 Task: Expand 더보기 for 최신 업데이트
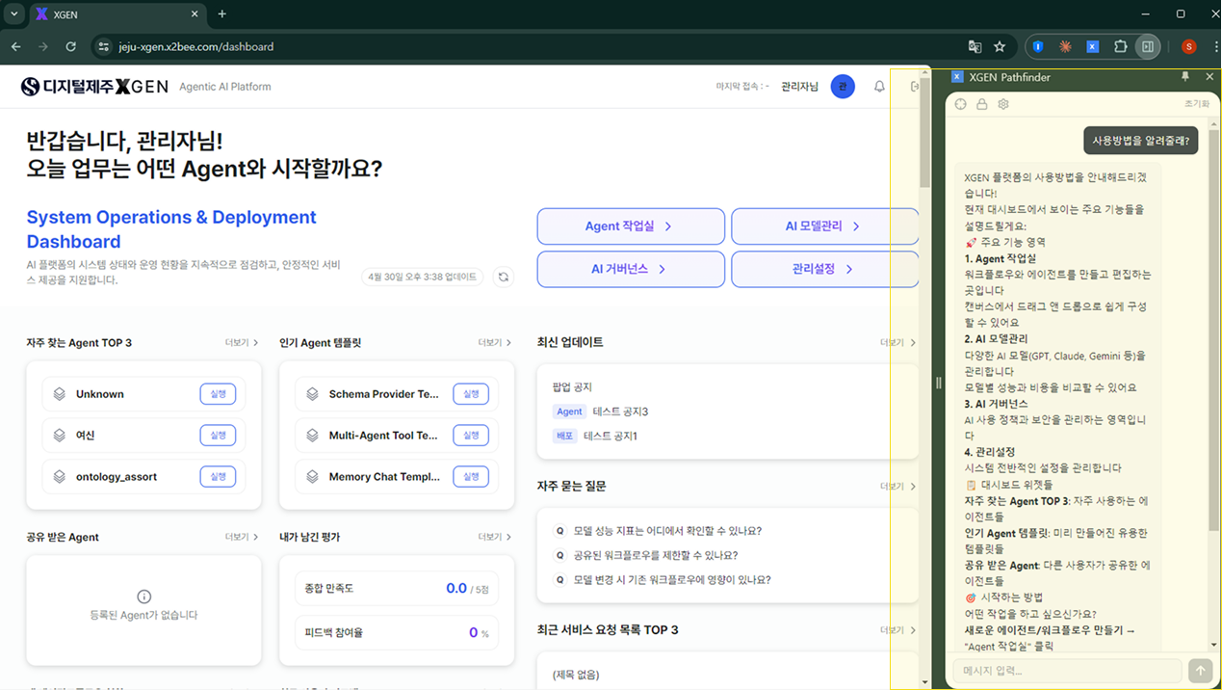[897, 343]
